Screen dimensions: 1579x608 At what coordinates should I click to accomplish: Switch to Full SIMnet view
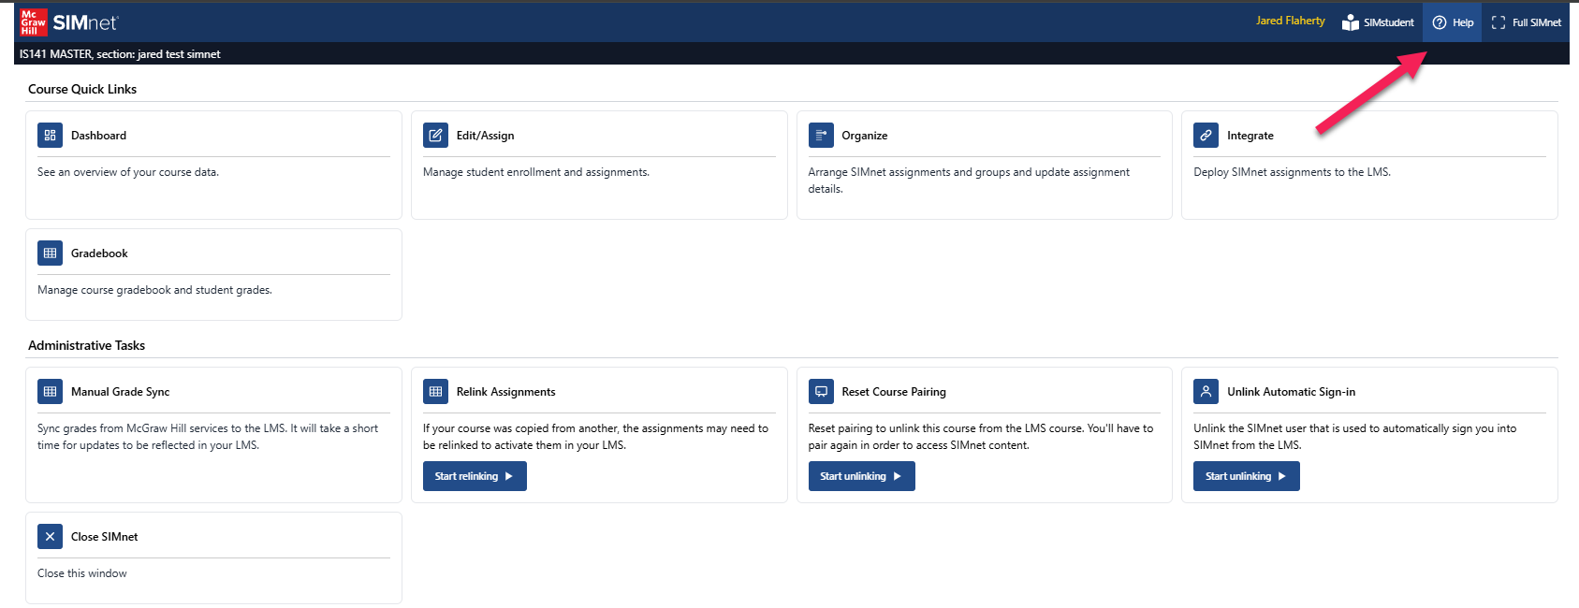pyautogui.click(x=1526, y=22)
